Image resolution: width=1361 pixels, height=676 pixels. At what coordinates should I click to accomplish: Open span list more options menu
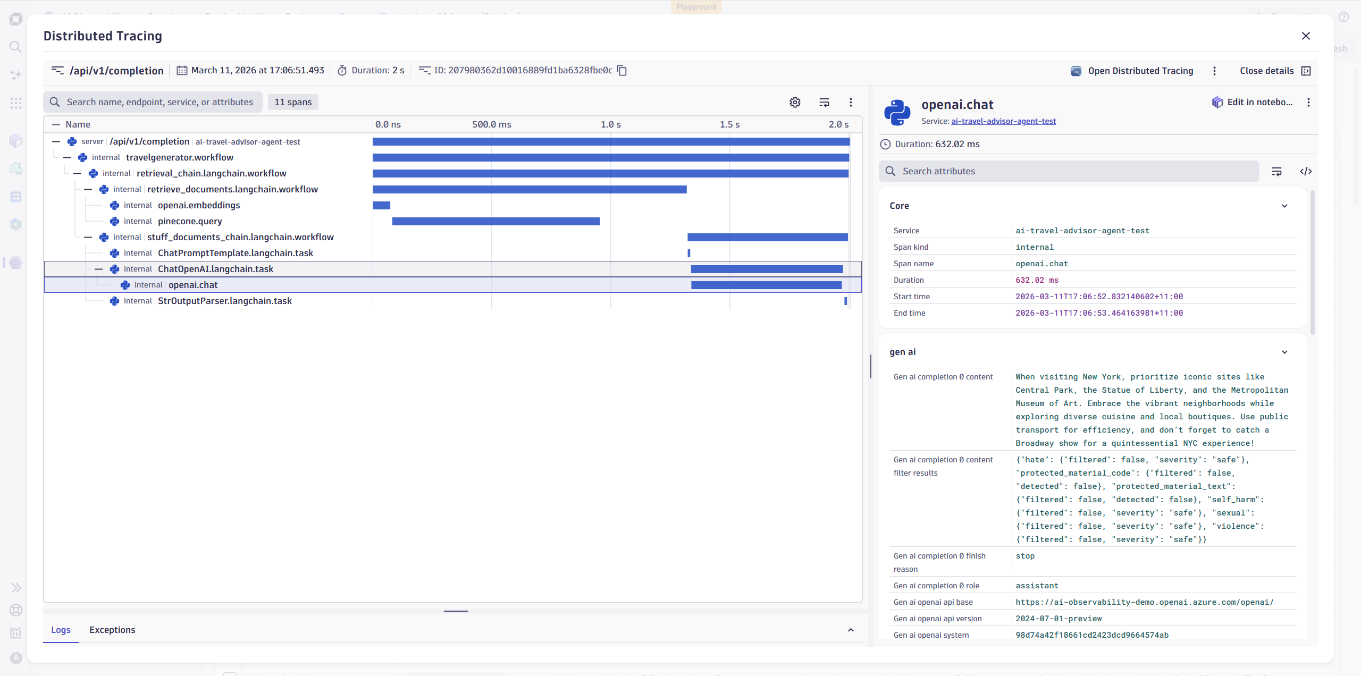point(851,102)
